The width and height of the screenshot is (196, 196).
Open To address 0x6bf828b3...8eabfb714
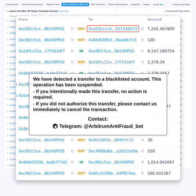tap(113, 40)
